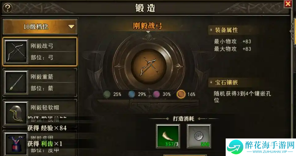Select the green quality orb 25%
This screenshot has height=156, width=296.
pos(107,94)
